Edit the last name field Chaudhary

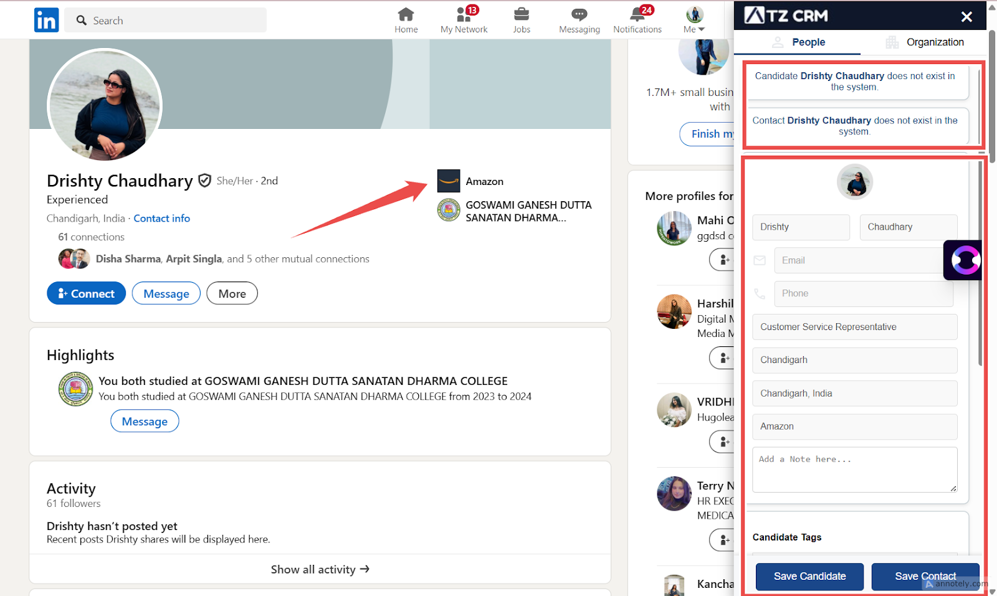pos(909,227)
